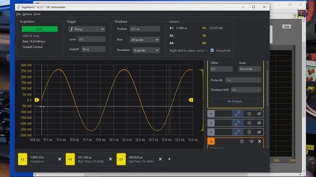
Task: Click the C1 badge for Rise Time
Action: [70, 159]
